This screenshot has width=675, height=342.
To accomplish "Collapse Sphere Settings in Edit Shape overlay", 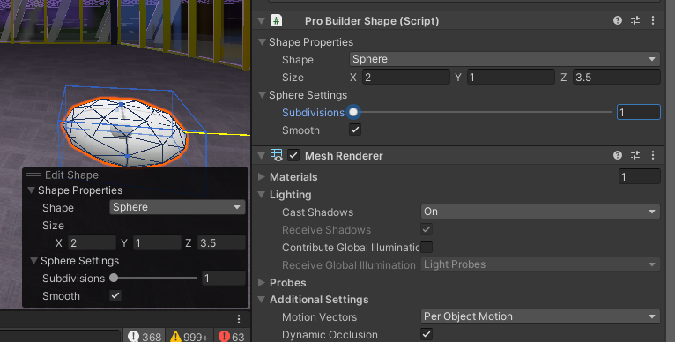I will pos(33,261).
